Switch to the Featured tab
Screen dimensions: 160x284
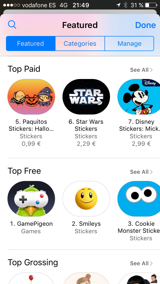[30, 43]
